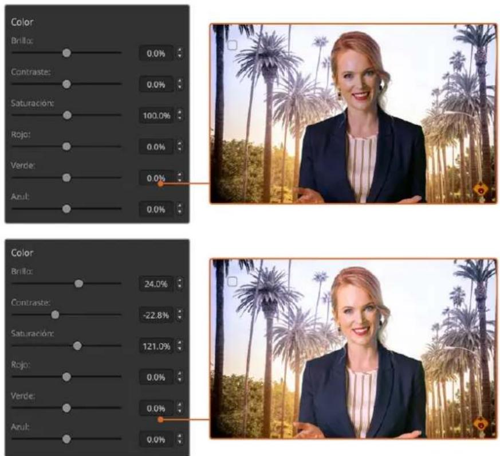500x456 pixels.
Task: Click Azul down arrow in upper Color panel
Action: coord(180,213)
